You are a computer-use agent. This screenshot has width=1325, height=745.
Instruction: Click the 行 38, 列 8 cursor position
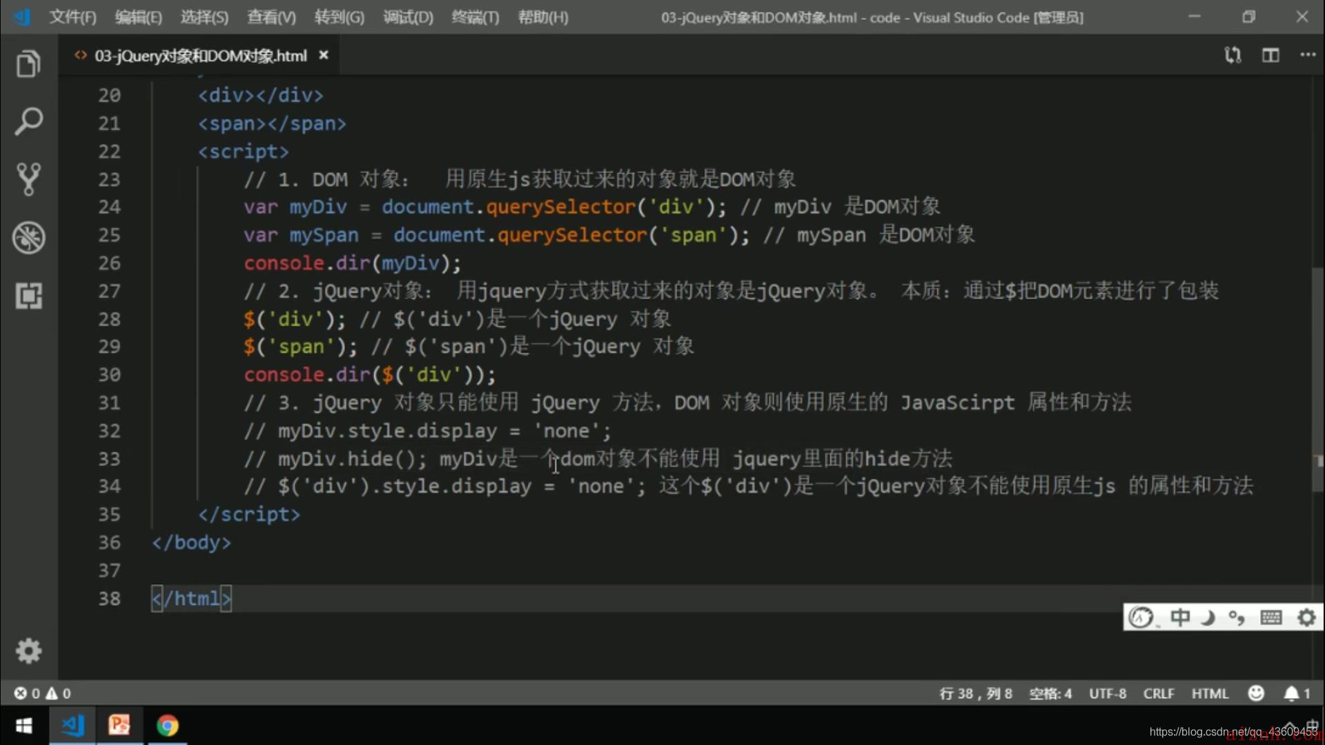(x=975, y=693)
